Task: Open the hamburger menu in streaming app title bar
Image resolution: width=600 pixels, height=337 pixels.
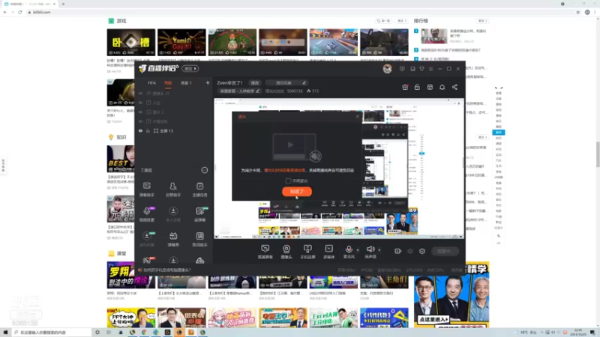Action: (430, 69)
